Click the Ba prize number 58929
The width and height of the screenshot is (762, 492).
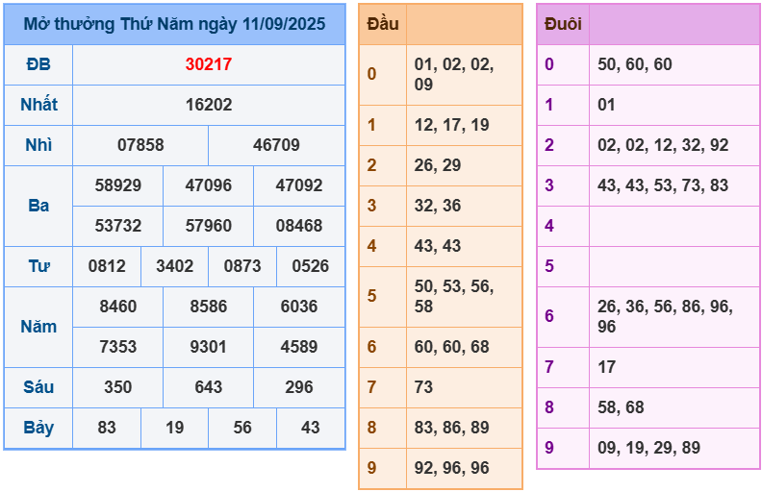[x=117, y=185]
